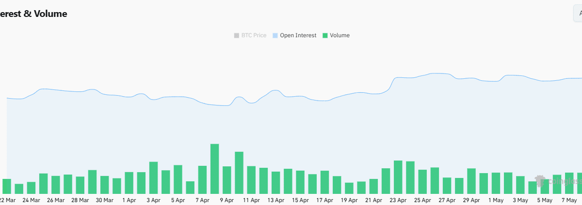Click the volume bar above 29 Apr

click(x=471, y=181)
